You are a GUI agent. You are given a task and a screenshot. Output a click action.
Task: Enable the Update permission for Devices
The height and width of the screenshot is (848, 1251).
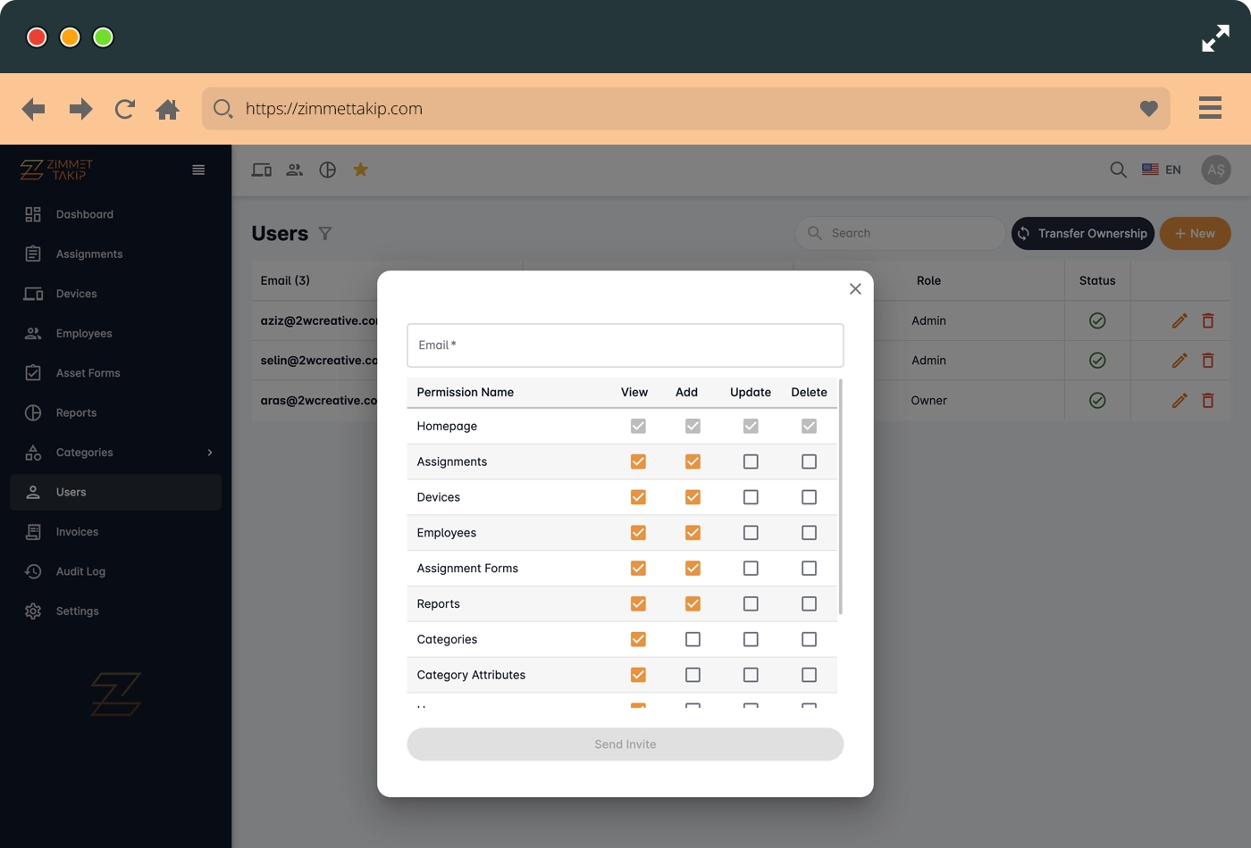coord(751,497)
